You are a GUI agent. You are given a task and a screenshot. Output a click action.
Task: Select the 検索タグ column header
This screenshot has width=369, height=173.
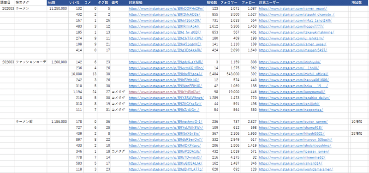[31, 3]
